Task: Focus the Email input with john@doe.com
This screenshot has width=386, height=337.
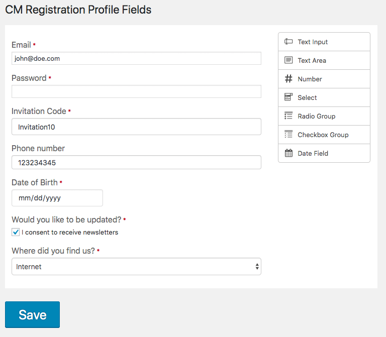Action: coord(136,58)
